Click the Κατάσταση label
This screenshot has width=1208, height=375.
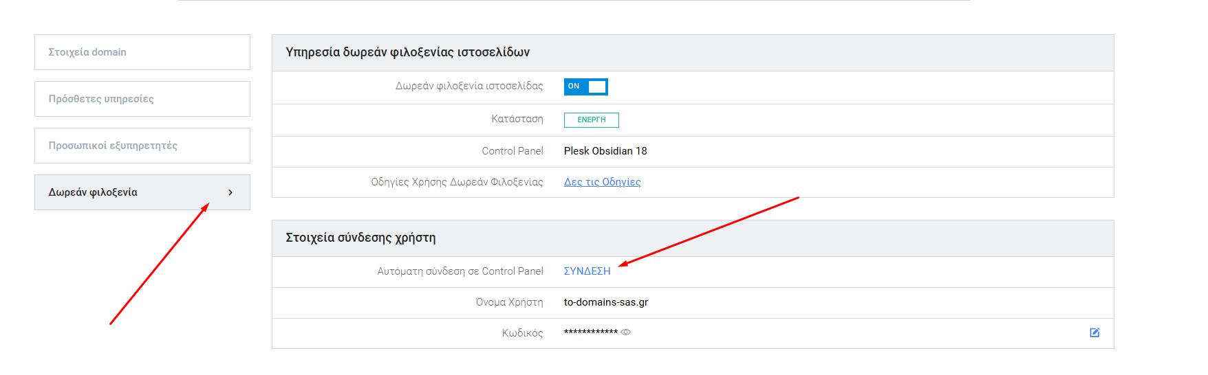(x=517, y=119)
